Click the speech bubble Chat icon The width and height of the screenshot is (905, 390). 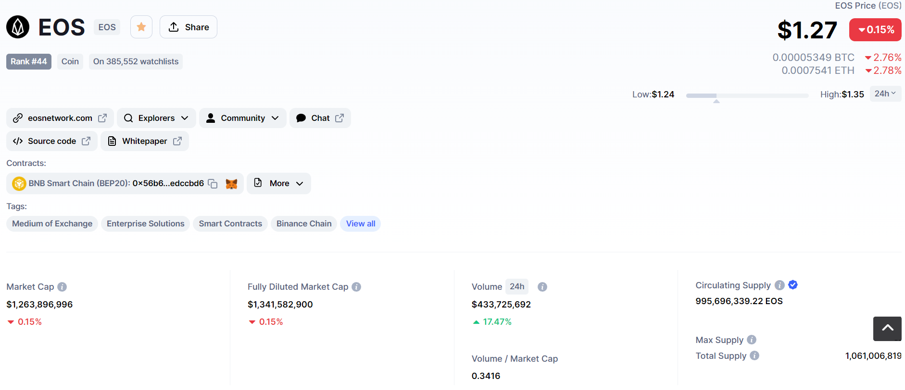tap(301, 118)
